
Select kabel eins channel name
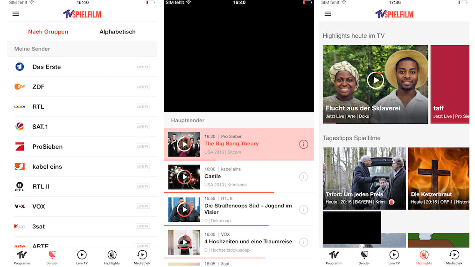[x=47, y=167]
